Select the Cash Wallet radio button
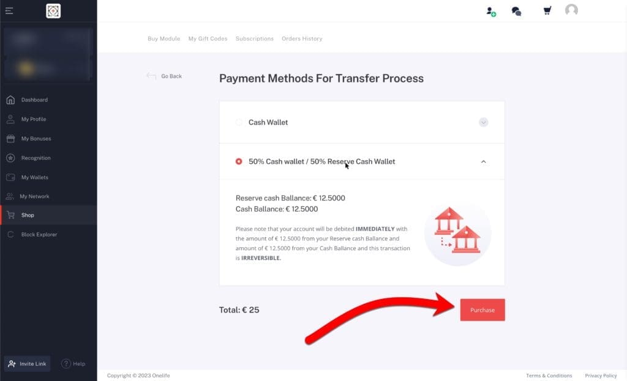 click(239, 122)
